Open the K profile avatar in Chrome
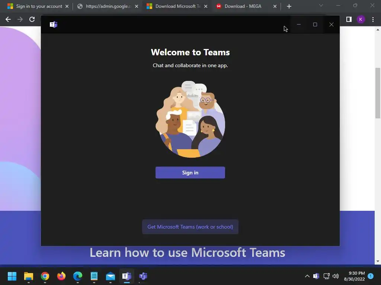 pyautogui.click(x=361, y=19)
